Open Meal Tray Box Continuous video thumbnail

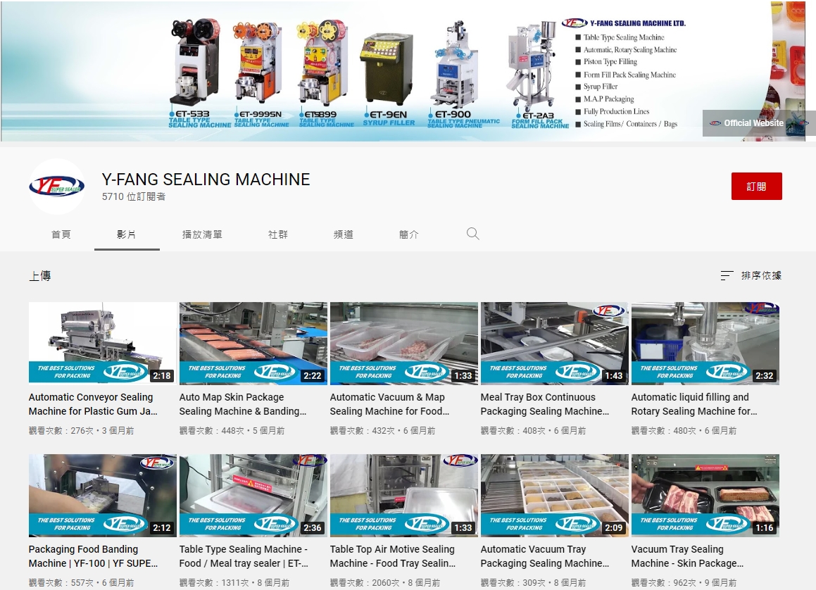555,344
